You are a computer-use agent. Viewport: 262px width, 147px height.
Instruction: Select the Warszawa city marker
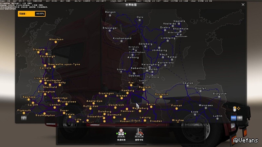point(206,108)
